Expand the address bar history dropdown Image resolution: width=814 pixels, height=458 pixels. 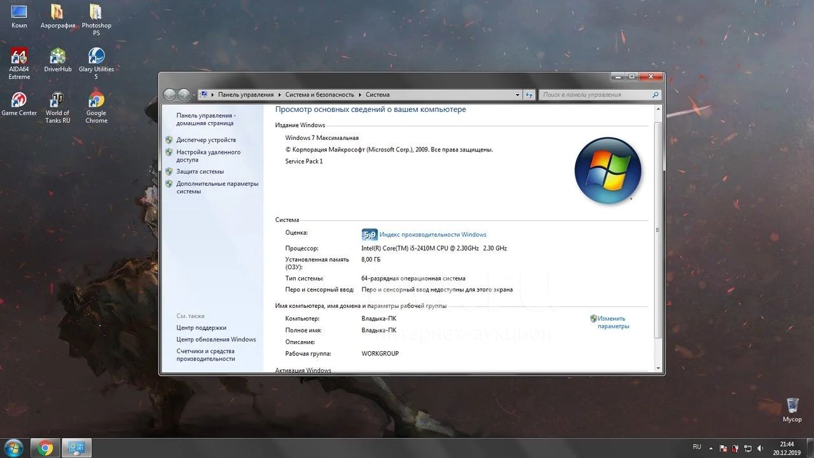pos(518,95)
